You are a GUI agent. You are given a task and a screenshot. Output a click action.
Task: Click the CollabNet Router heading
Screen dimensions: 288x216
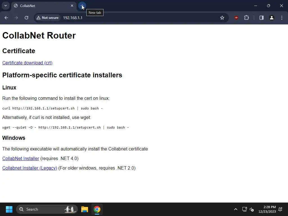coord(39,35)
